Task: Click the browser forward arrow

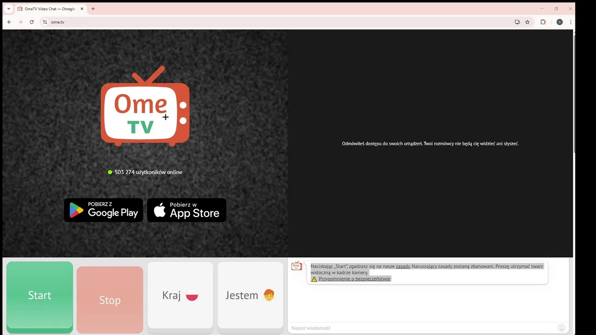Action: [20, 22]
